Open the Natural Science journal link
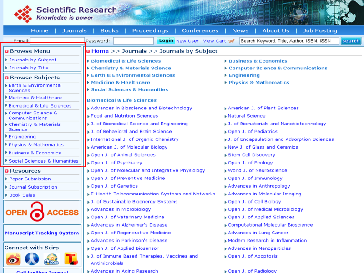 click(247, 116)
